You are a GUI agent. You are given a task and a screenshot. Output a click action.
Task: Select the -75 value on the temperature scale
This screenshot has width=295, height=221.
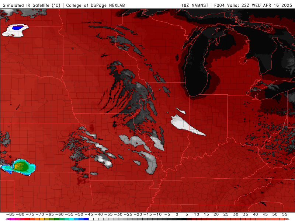click(x=30, y=214)
